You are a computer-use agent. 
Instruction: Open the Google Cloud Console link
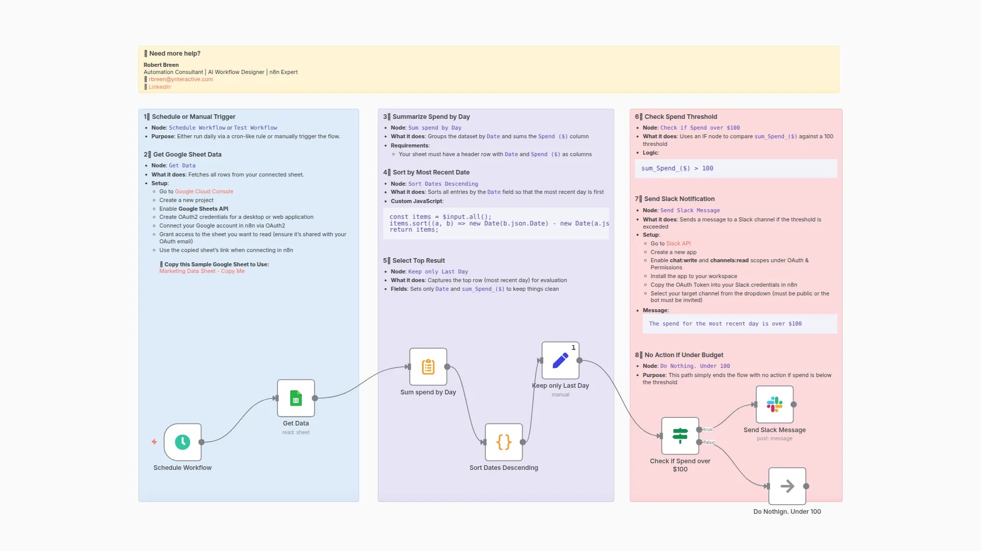coord(204,191)
